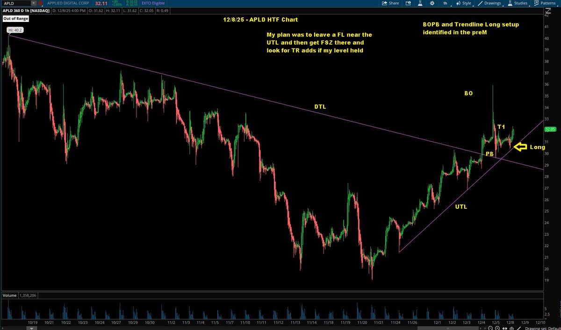This screenshot has width=561, height=330.
Task: Click the EXTO Eligible label
Action: (153, 3)
